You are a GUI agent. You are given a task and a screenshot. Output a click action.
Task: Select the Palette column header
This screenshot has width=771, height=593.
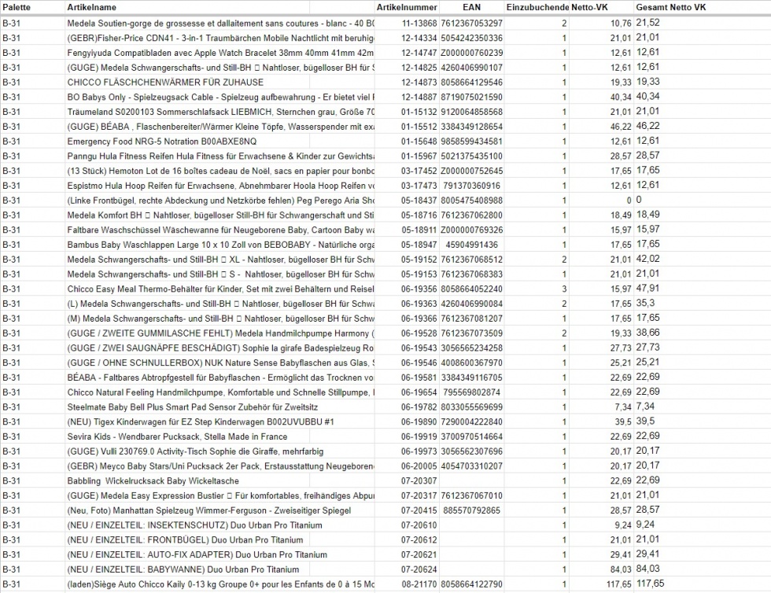(x=17, y=7)
